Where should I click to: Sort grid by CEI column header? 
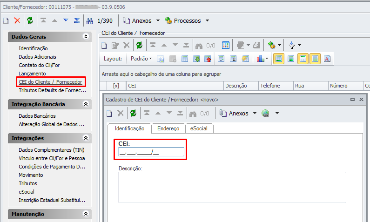click(175, 86)
